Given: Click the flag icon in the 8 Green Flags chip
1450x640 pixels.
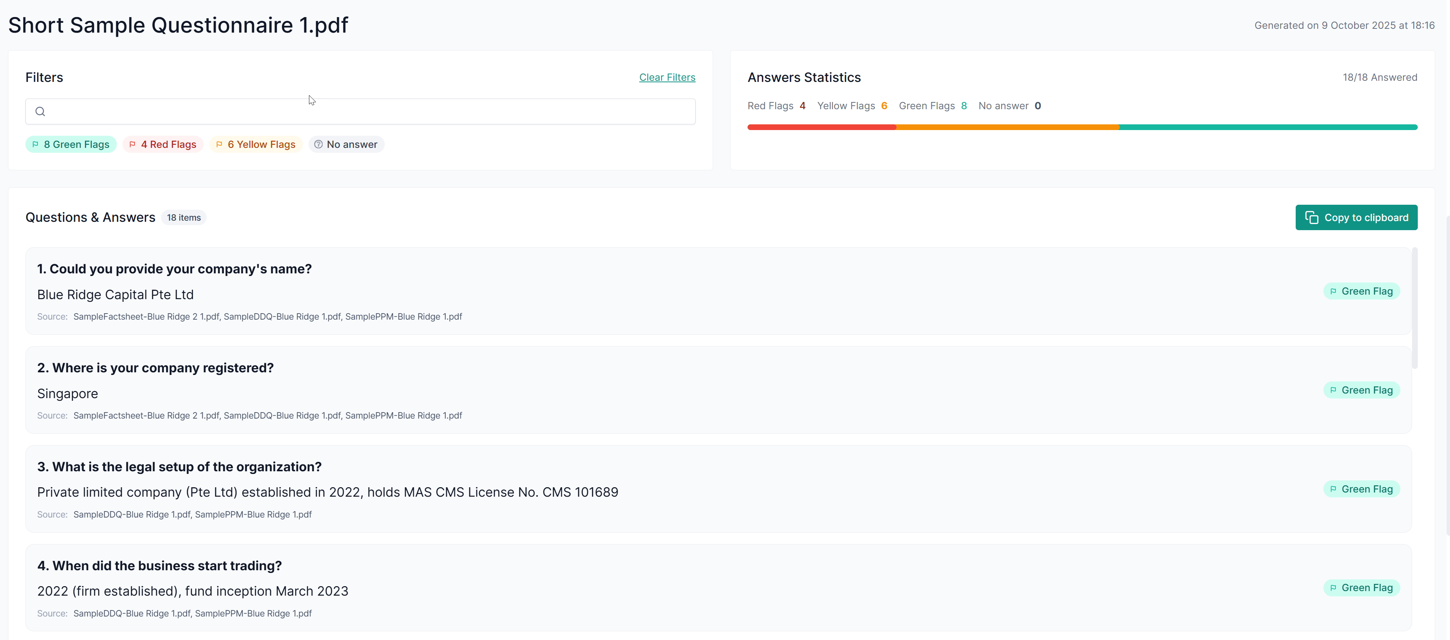Looking at the screenshot, I should 37,144.
